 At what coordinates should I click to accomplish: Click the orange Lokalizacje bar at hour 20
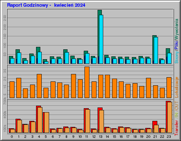[148, 88]
